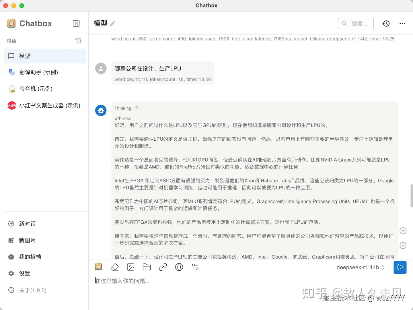Click the Chatbox window title
Screen dimensions: 413x310
point(206,5)
